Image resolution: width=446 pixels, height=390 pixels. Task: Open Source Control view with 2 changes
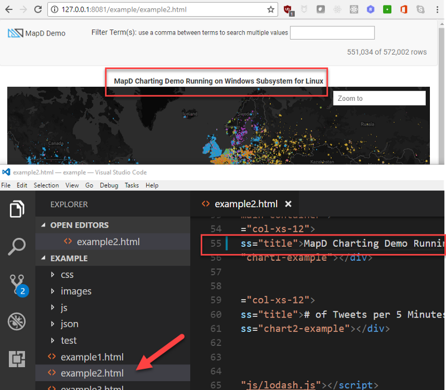coord(18,285)
